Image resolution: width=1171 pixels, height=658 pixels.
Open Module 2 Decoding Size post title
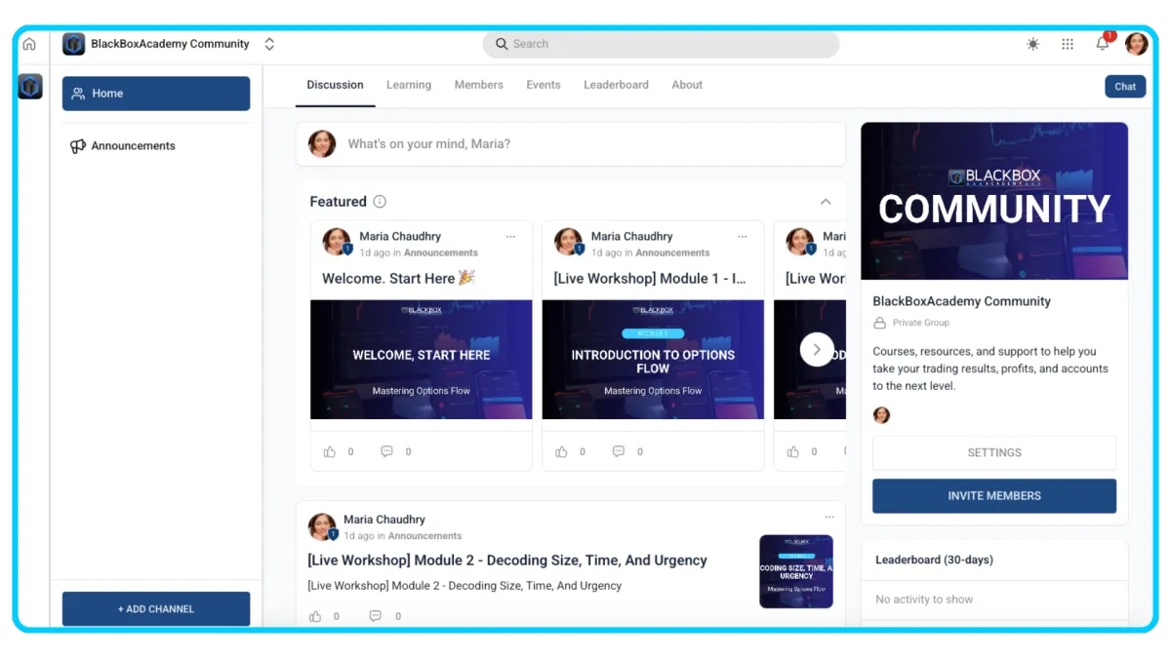click(507, 561)
